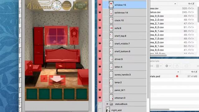Select the lamp:2 layer name
The width and height of the screenshot is (199, 112).
pyautogui.click(x=118, y=82)
